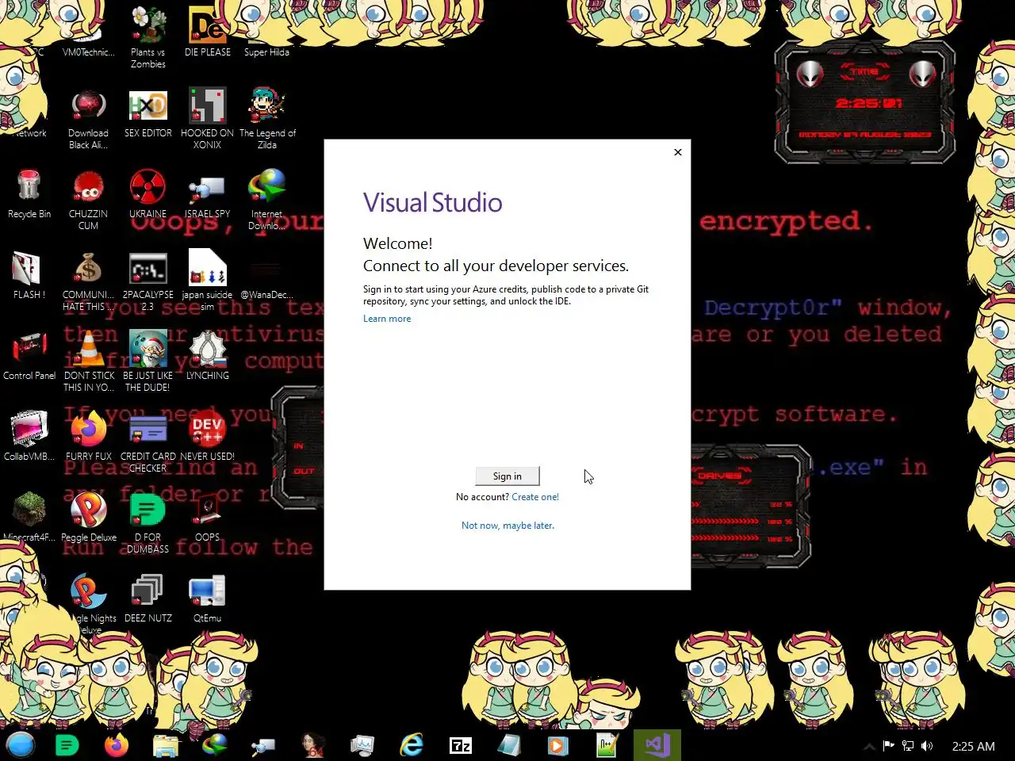Open The Legend of Zilda icon
Image resolution: width=1015 pixels, height=761 pixels.
point(267,119)
